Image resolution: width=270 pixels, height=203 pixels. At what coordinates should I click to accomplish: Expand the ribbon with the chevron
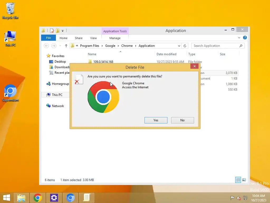click(239, 38)
